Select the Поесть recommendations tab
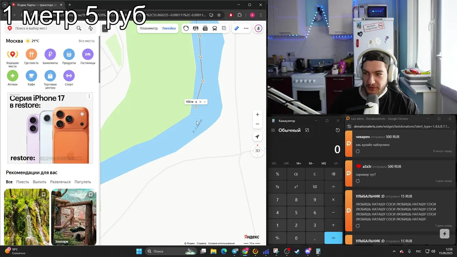The height and width of the screenshot is (257, 457). click(22, 182)
